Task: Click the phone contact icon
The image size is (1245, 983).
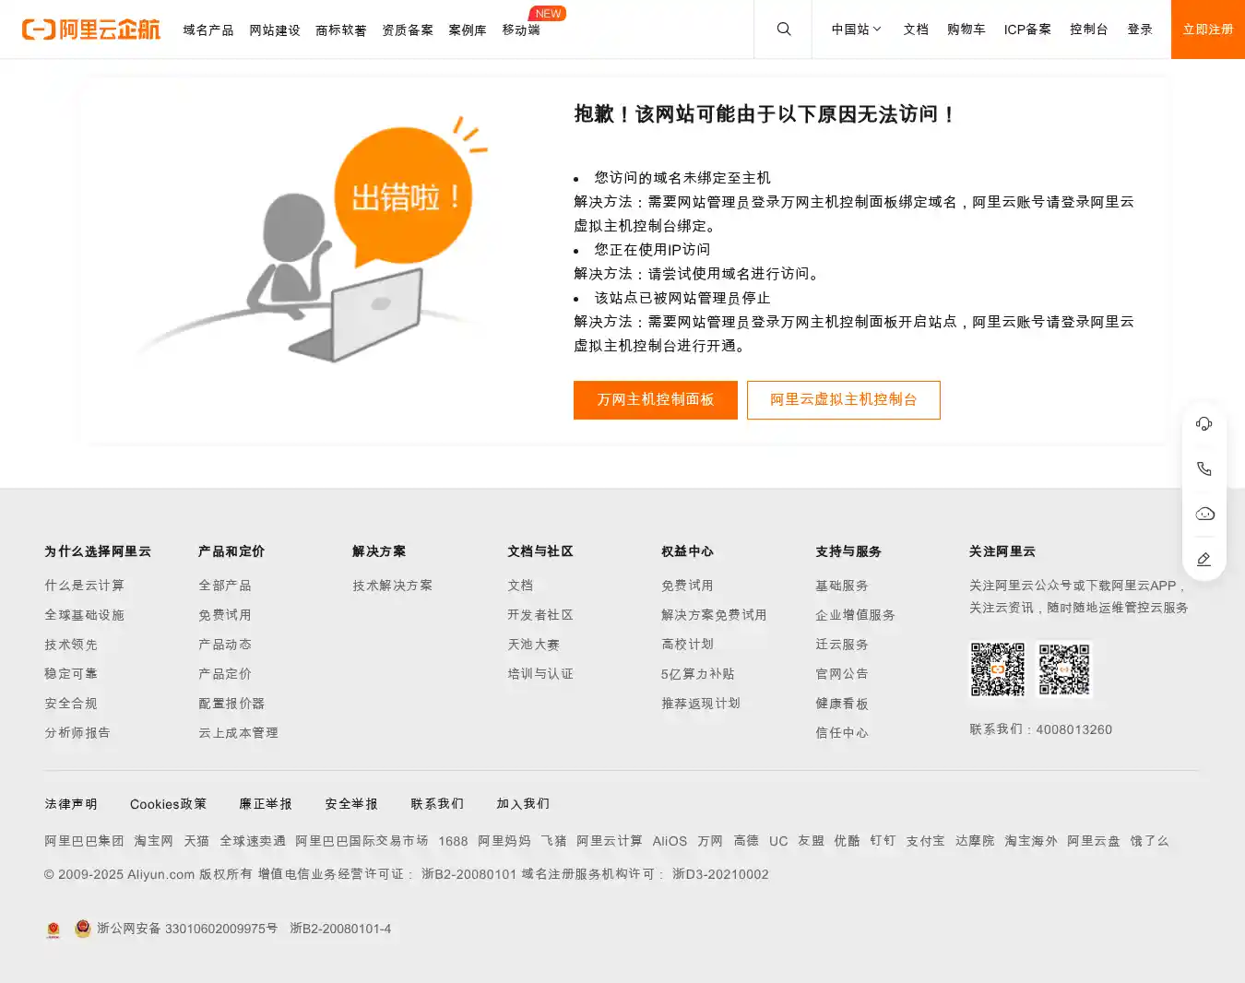Action: pyautogui.click(x=1204, y=469)
